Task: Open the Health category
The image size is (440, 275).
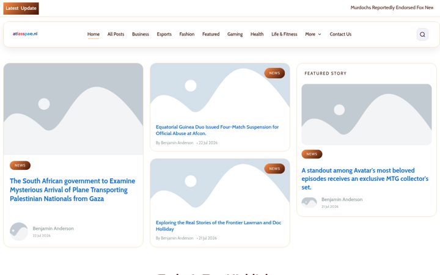Action: [x=257, y=34]
